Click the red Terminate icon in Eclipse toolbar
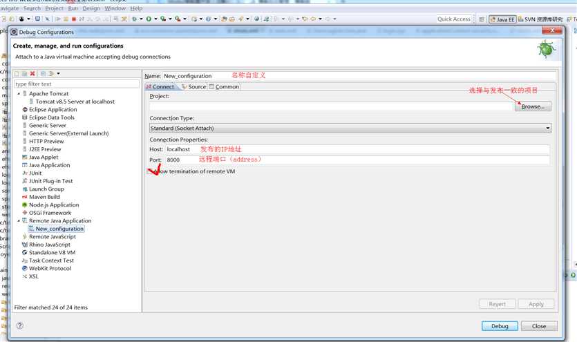 (74, 19)
